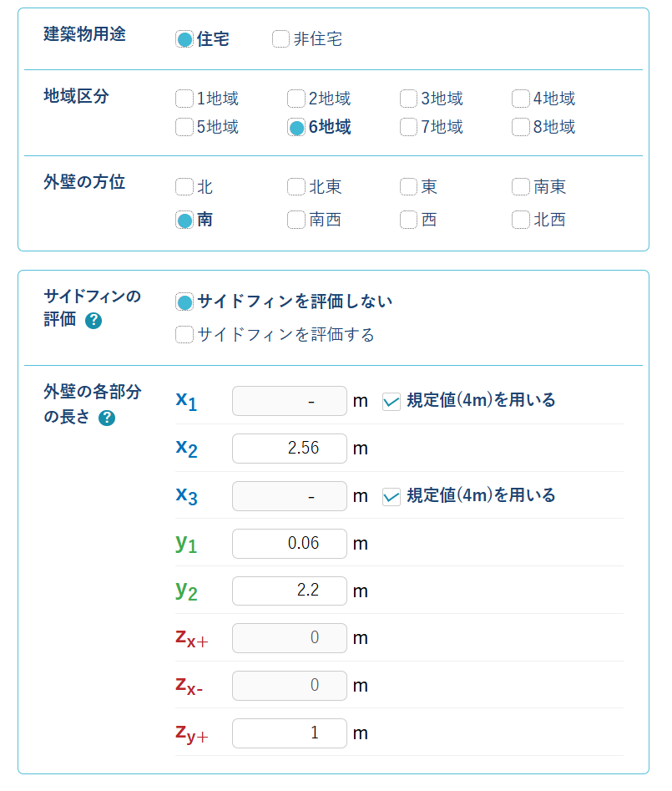672x791 pixels.
Task: Click help icon beside 外壁の各部分の長さ
Action: (x=107, y=418)
